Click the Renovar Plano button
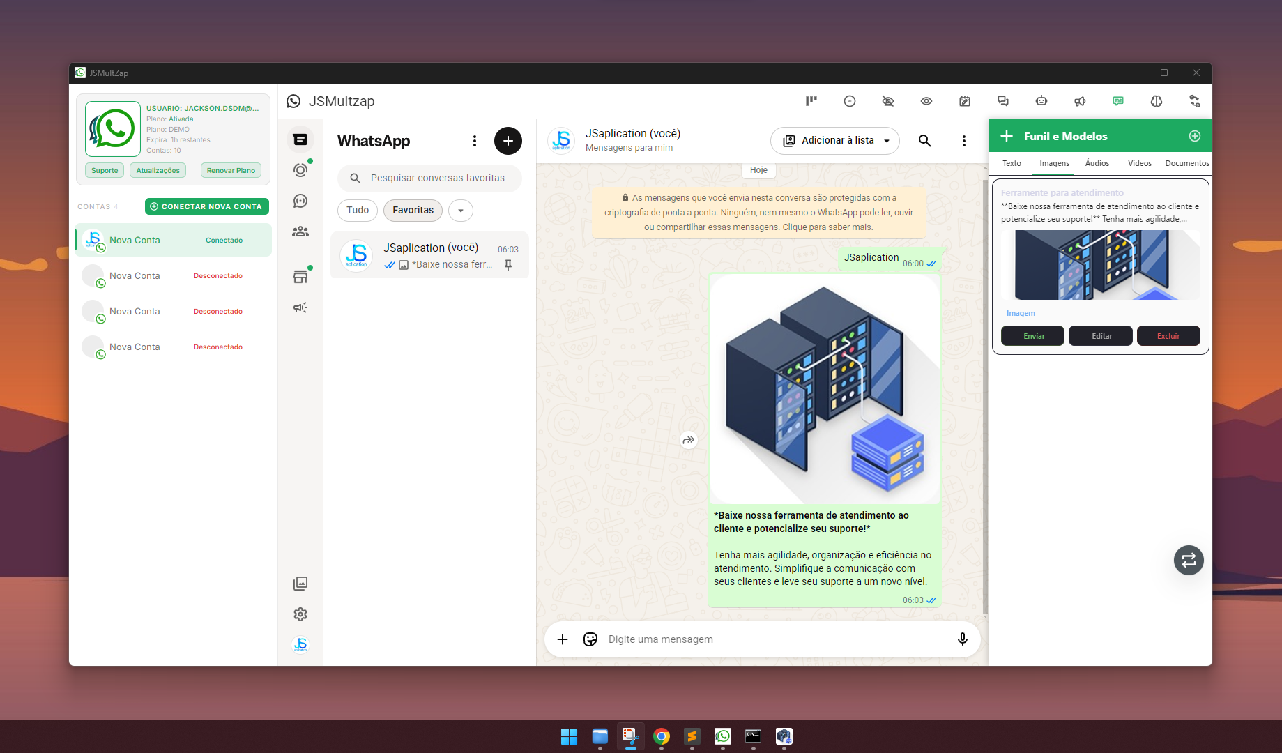The height and width of the screenshot is (753, 1282). pyautogui.click(x=231, y=170)
